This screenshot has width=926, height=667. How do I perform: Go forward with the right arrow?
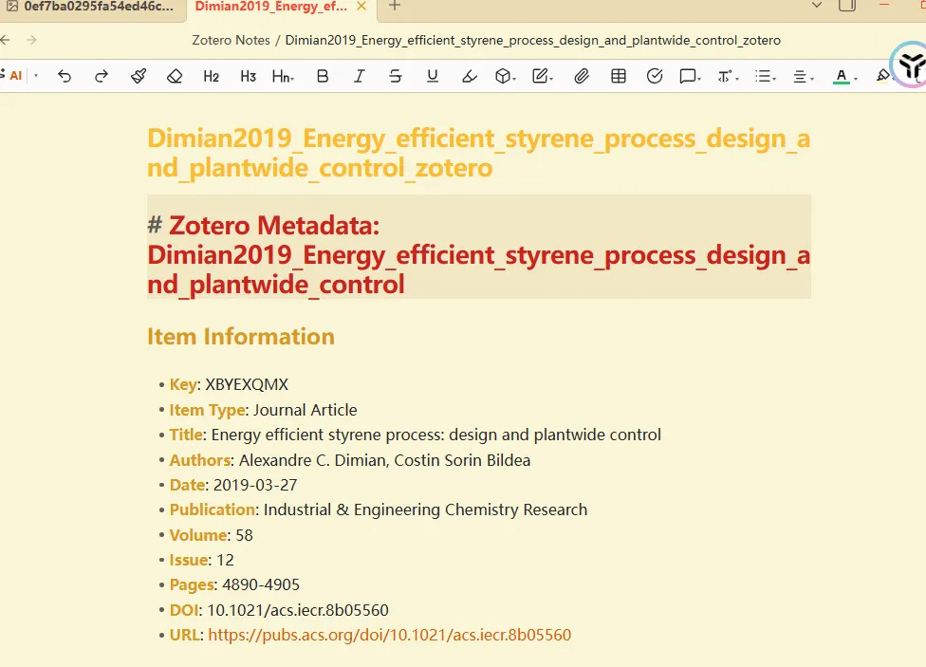pyautogui.click(x=31, y=40)
